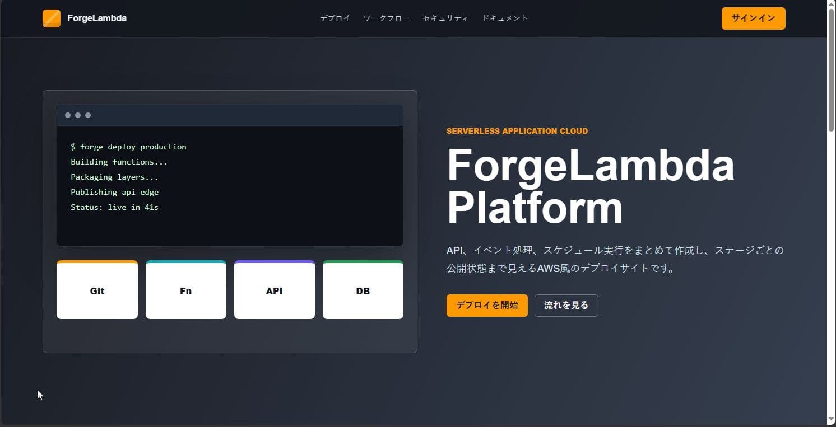Click the orange ForgeLambda logo icon
The image size is (836, 427).
52,18
